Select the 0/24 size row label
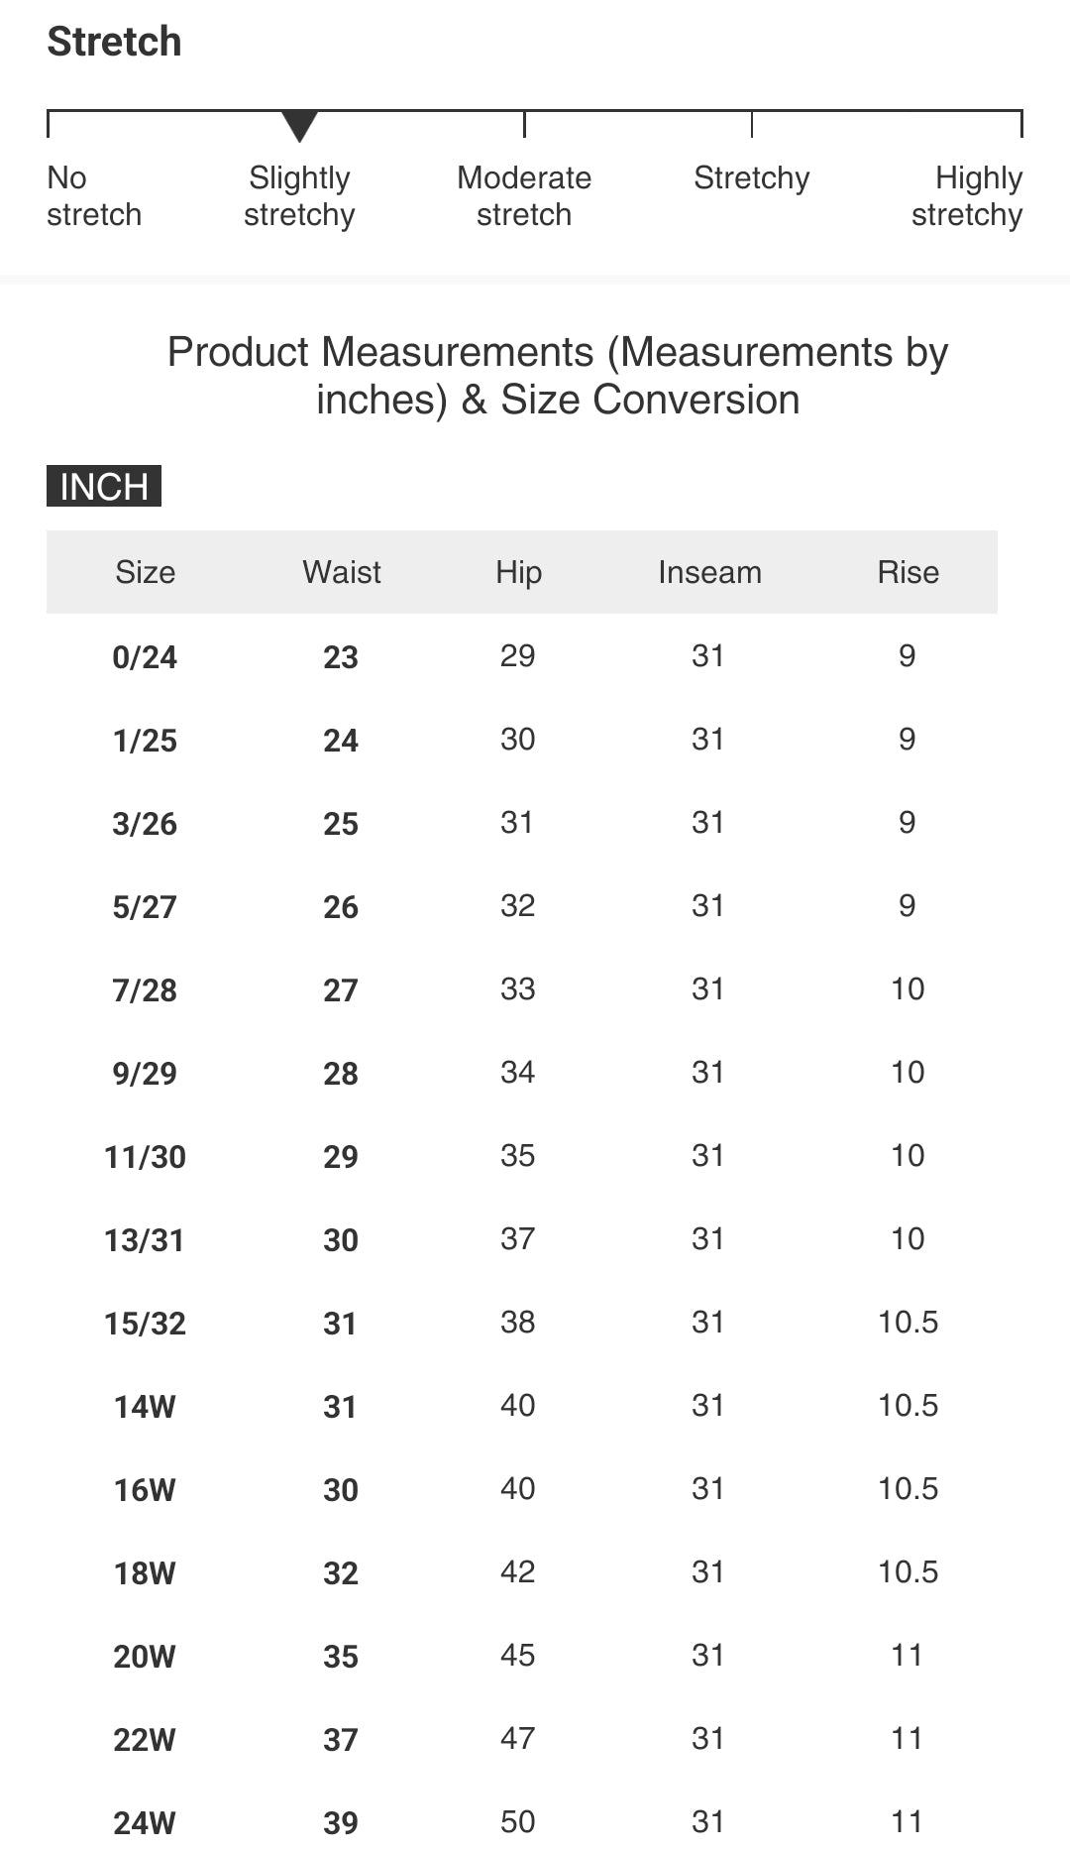The height and width of the screenshot is (1853, 1070). (x=145, y=656)
